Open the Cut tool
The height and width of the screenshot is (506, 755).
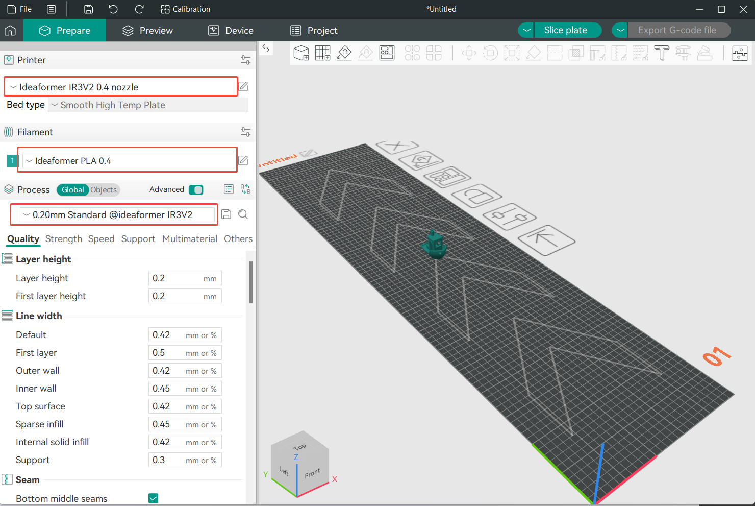tap(555, 53)
